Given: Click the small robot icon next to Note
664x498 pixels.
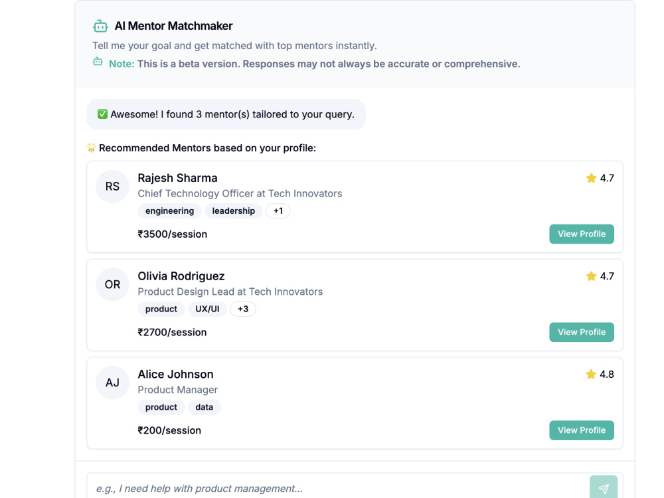Looking at the screenshot, I should [x=98, y=62].
